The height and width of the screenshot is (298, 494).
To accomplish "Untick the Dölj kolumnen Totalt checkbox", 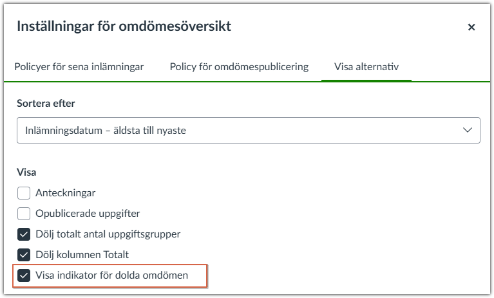I will pyautogui.click(x=24, y=254).
